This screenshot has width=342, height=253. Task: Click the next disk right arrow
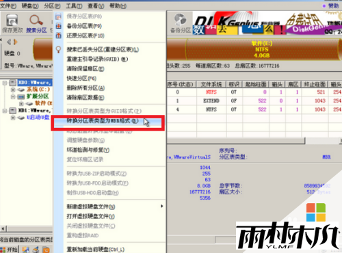tap(15, 42)
